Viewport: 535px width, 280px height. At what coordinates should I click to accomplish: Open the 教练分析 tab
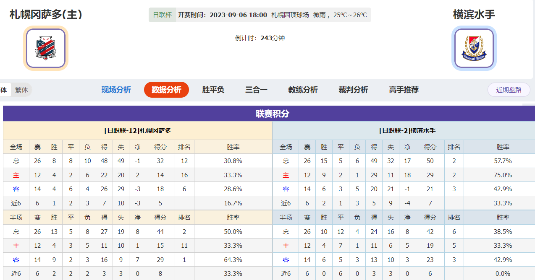point(303,90)
